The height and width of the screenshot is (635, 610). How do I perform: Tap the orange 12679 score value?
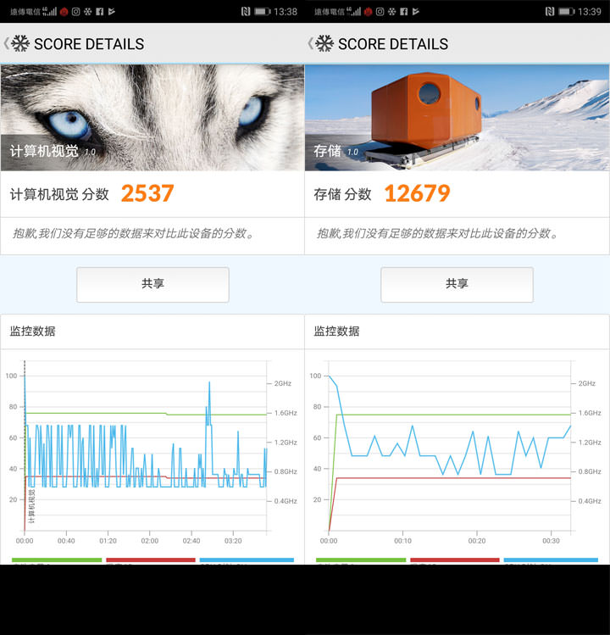(x=417, y=194)
